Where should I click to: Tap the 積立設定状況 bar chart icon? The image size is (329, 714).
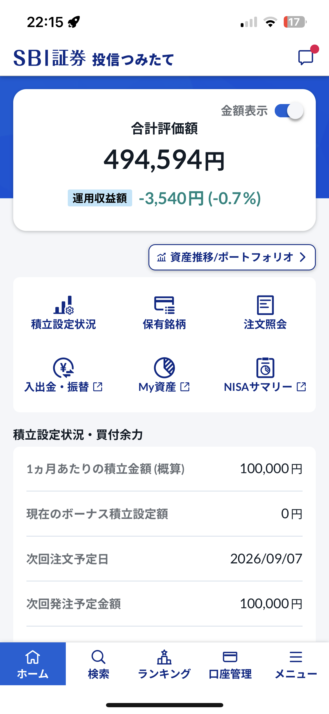(64, 305)
